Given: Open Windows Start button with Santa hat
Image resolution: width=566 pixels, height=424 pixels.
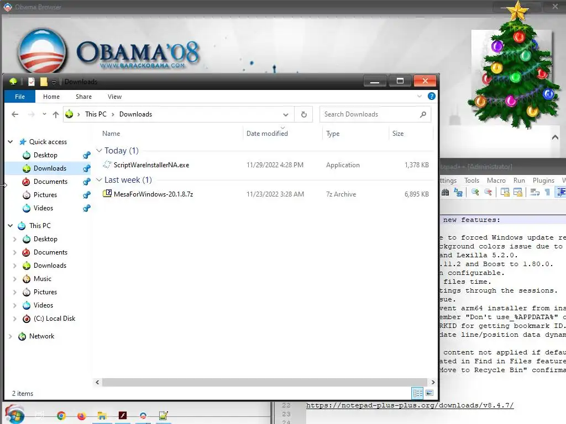Looking at the screenshot, I should [x=14, y=415].
